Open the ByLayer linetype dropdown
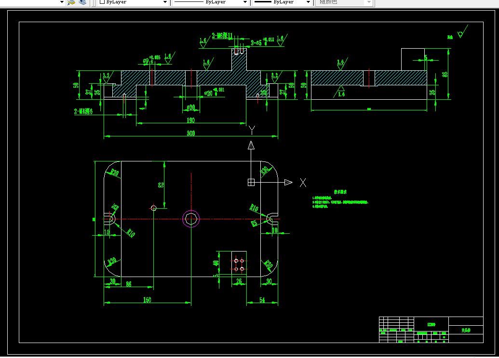The image size is (499, 358). (x=245, y=2)
